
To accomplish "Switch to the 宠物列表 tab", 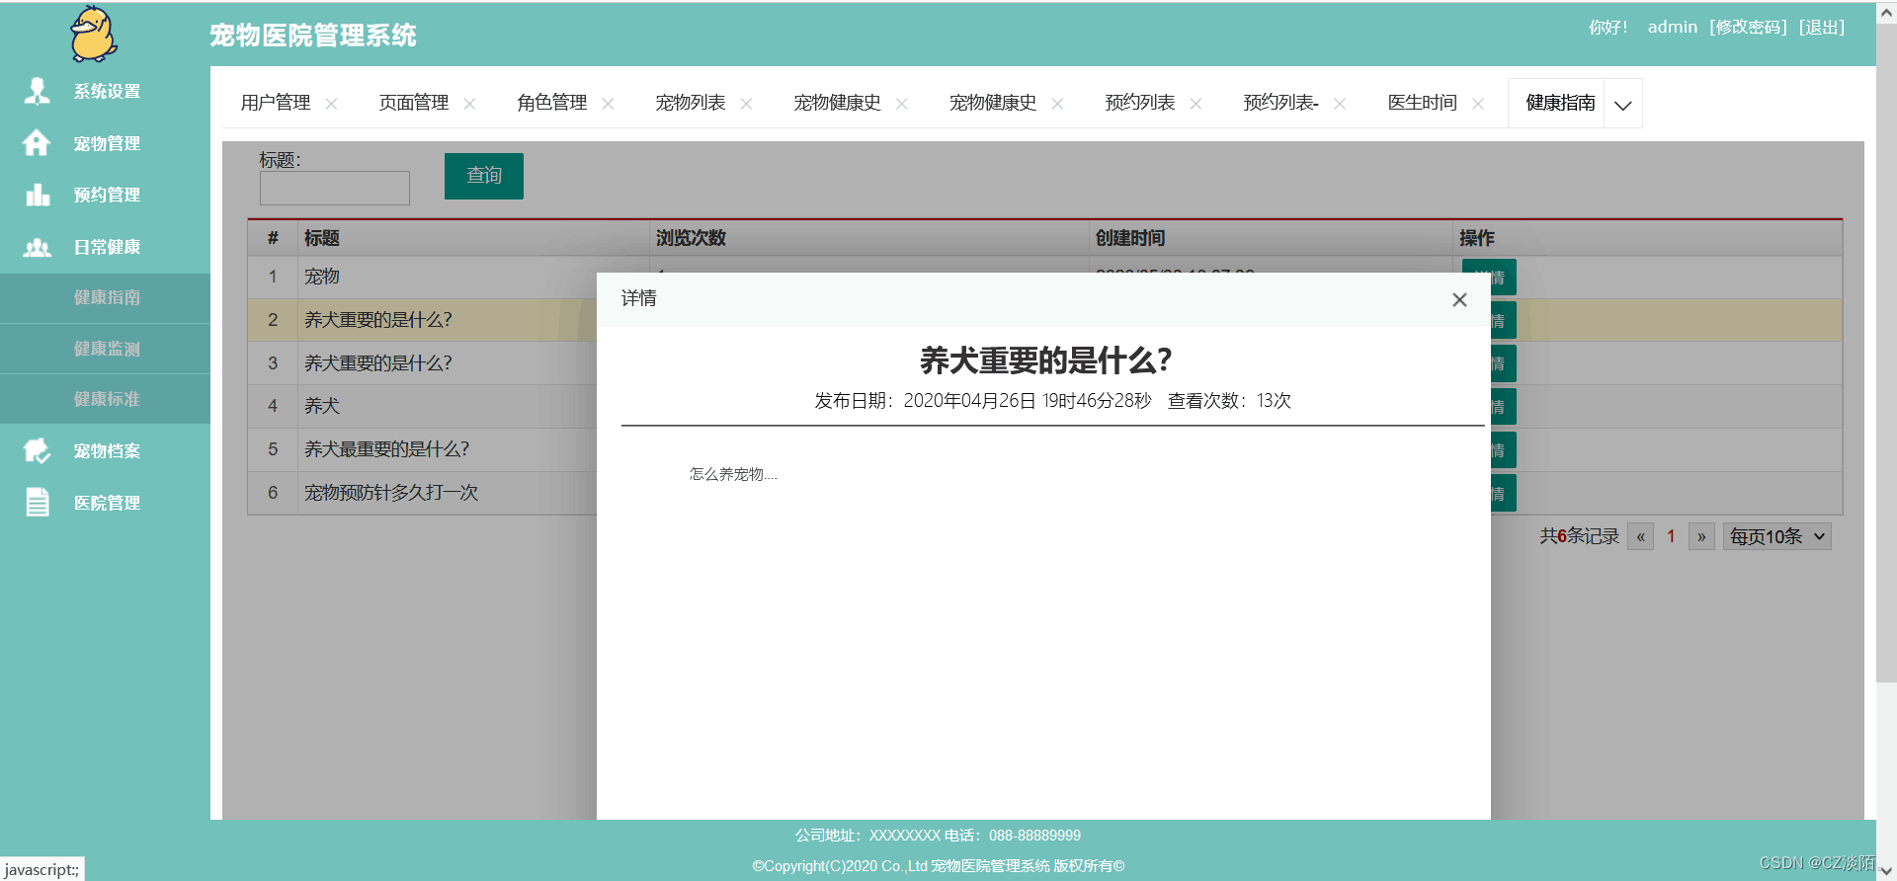I will coord(691,103).
